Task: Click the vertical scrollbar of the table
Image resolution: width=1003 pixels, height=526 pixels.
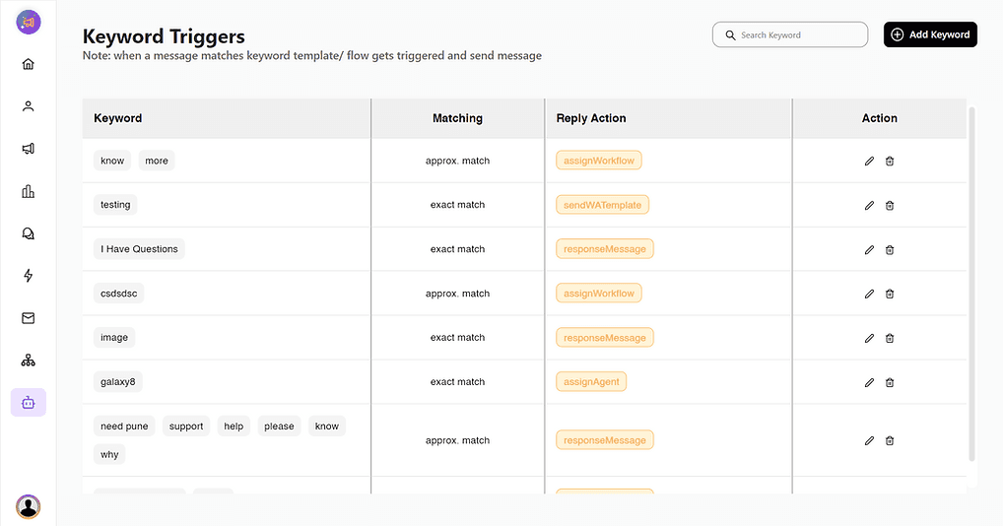Action: point(971,284)
